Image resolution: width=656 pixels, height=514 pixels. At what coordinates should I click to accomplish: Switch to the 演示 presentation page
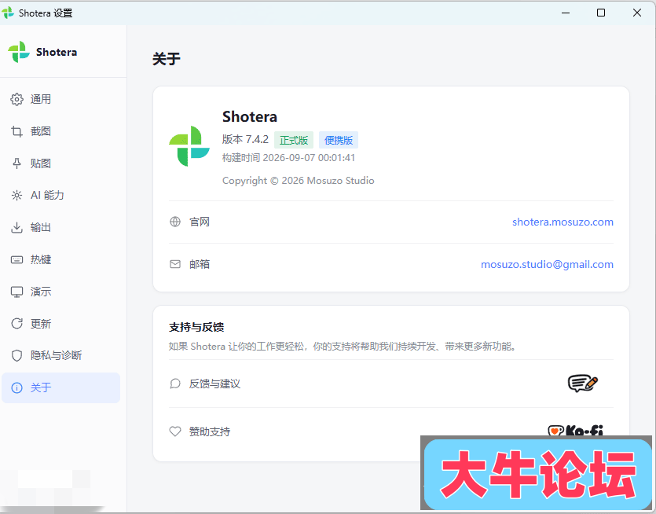(60, 292)
